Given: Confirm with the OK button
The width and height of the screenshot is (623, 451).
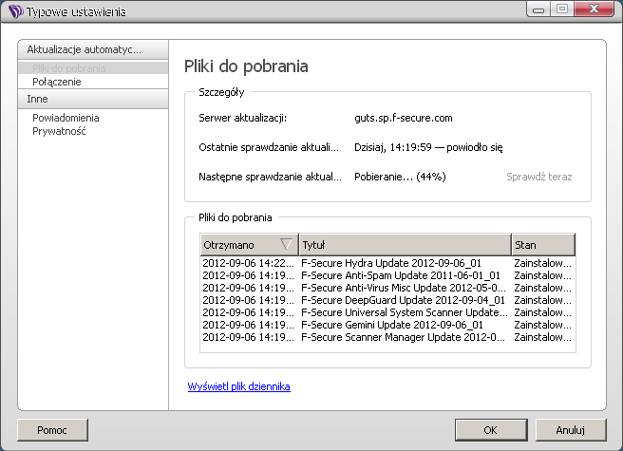Looking at the screenshot, I should pos(491,430).
